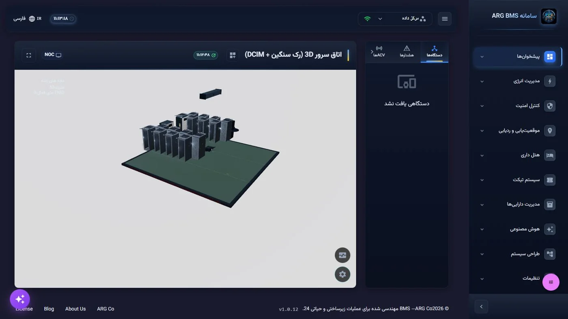Click the globe language icon

point(32,19)
